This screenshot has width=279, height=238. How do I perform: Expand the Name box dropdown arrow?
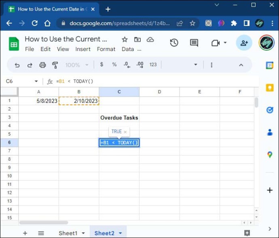pos(36,81)
